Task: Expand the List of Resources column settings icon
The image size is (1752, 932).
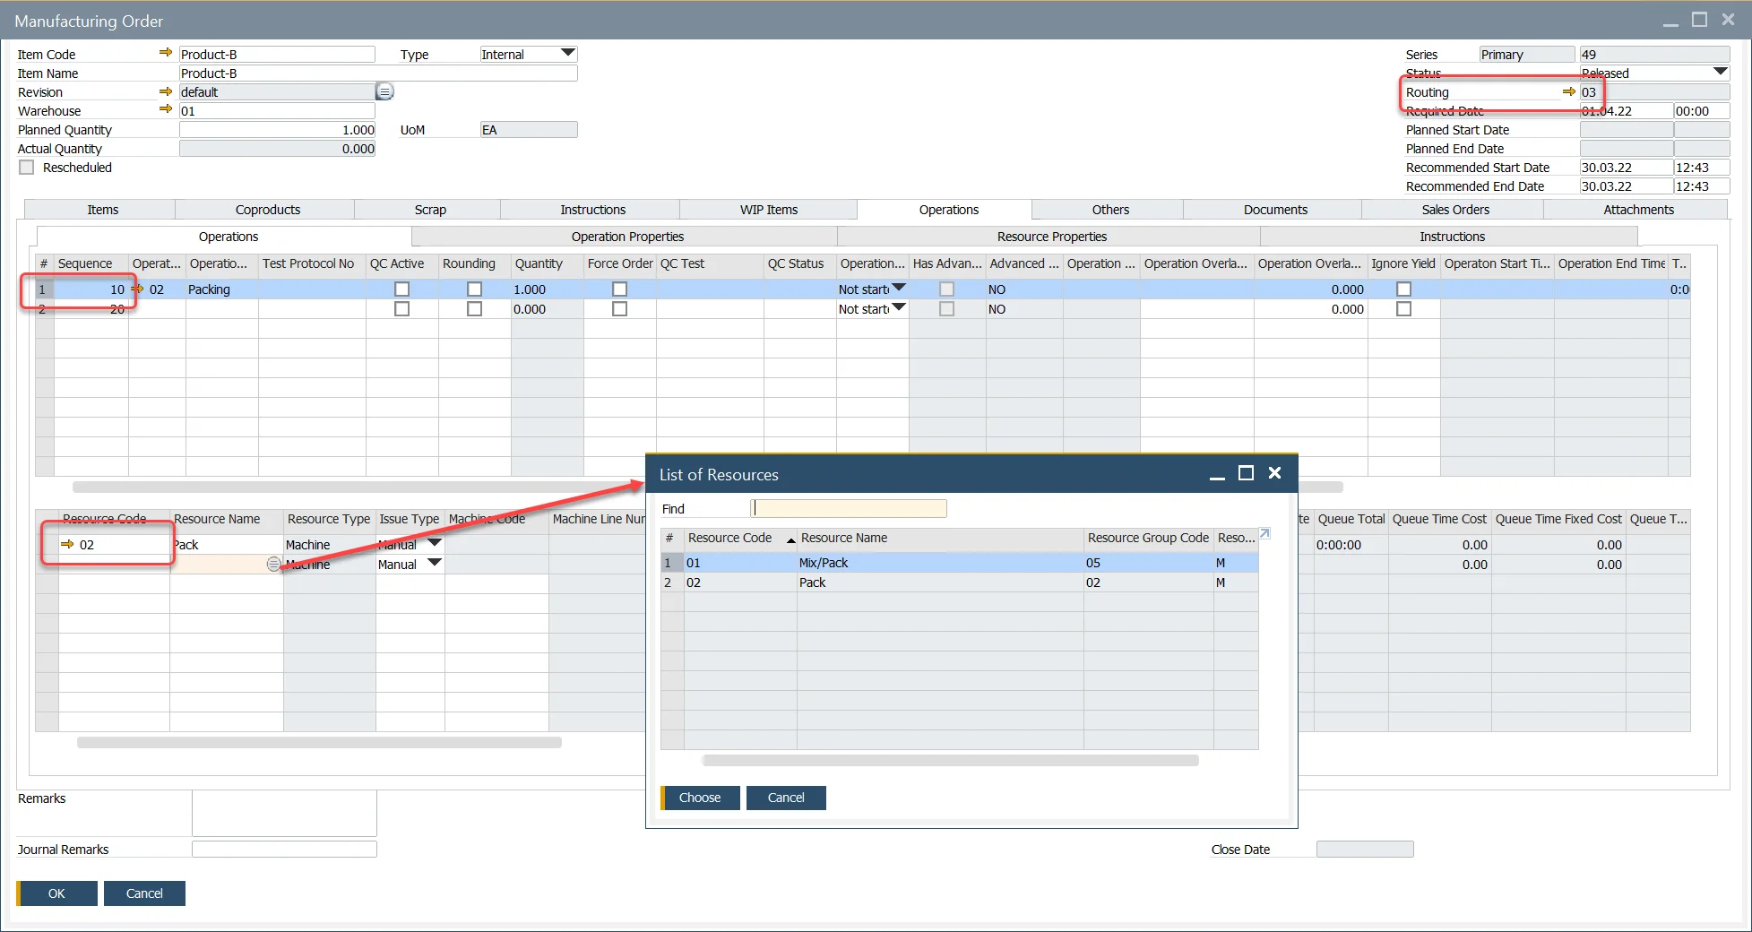Action: coord(1264,534)
